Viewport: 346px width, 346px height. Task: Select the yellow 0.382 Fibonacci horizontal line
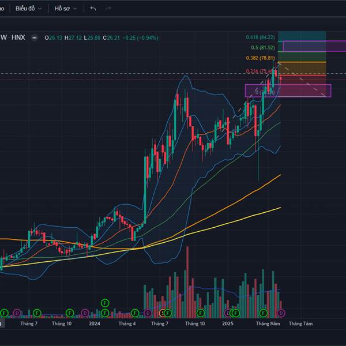tap(302, 62)
